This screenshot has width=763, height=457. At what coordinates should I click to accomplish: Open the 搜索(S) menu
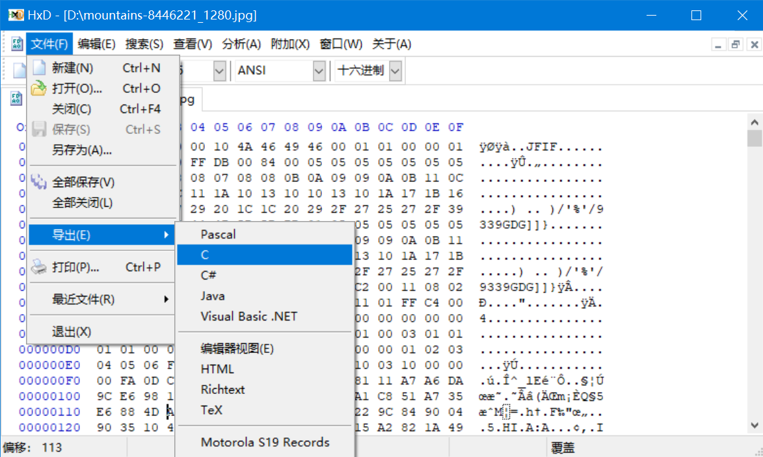coord(144,44)
